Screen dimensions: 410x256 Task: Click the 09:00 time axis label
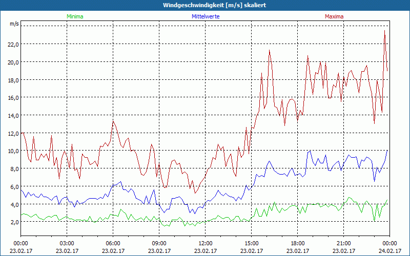[x=159, y=243]
